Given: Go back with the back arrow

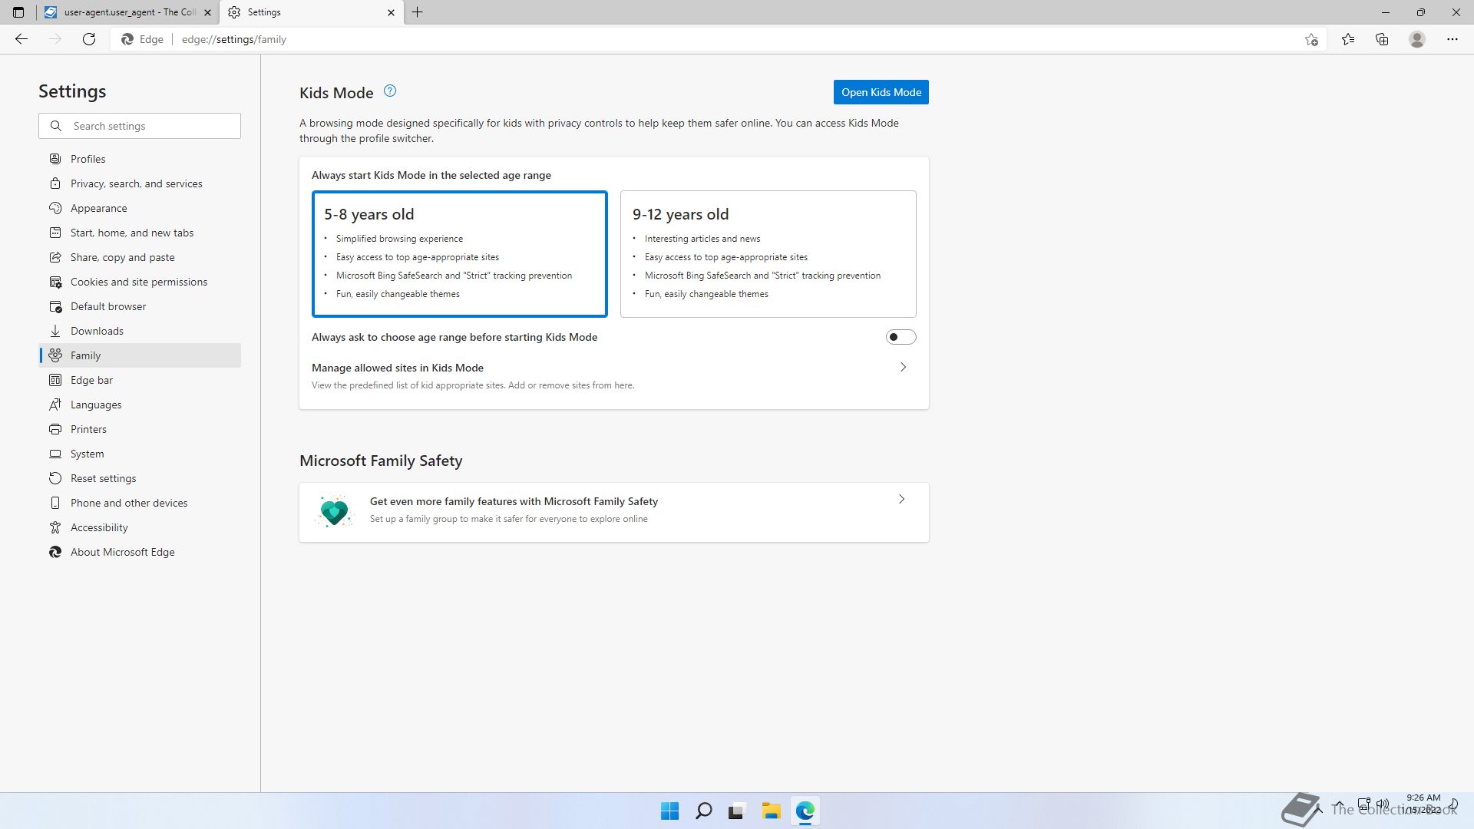Looking at the screenshot, I should [x=21, y=39].
